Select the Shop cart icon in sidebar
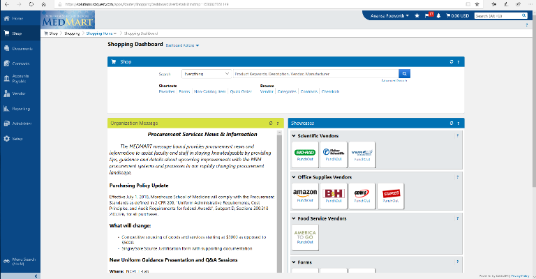This screenshot has width=536, height=279. coord(6,33)
